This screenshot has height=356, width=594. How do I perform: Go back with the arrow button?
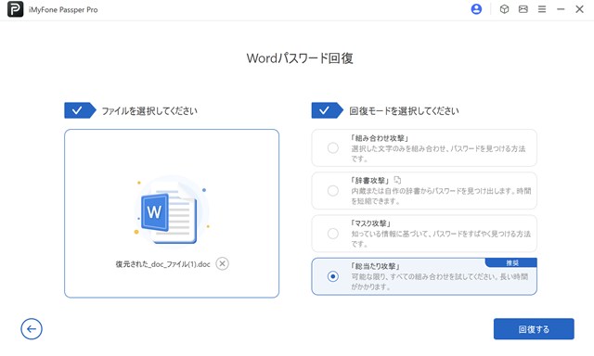pyautogui.click(x=32, y=329)
